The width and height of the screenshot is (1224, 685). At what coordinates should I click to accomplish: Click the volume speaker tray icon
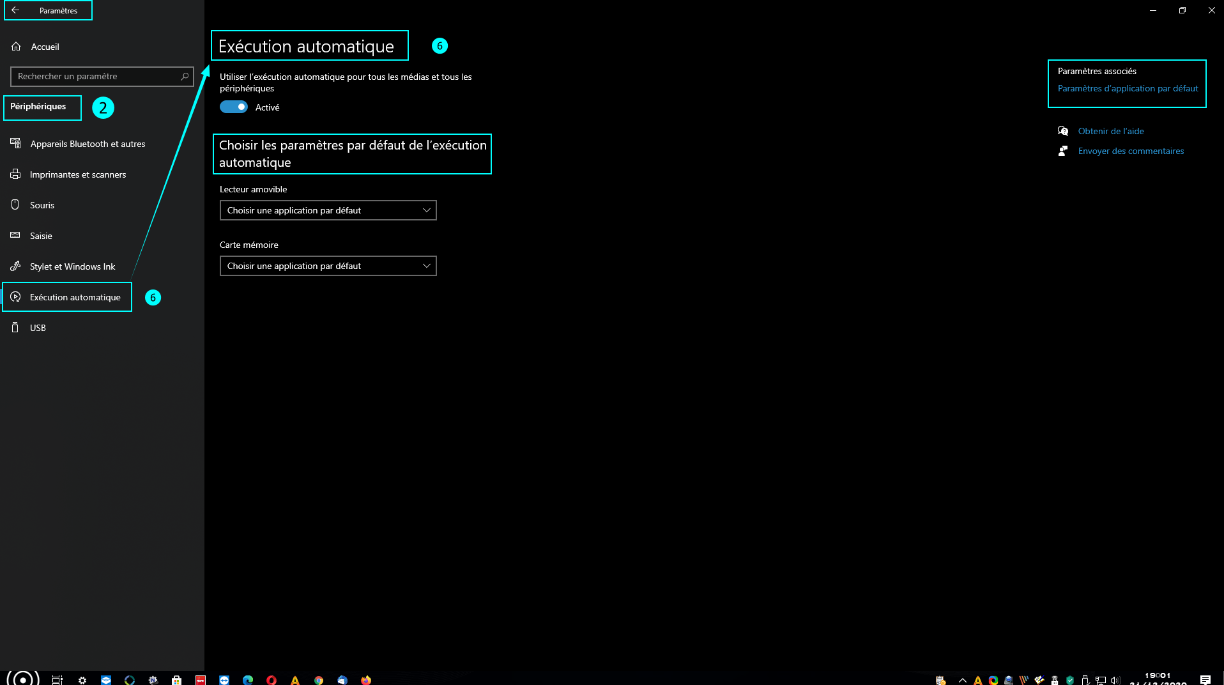[1115, 680]
